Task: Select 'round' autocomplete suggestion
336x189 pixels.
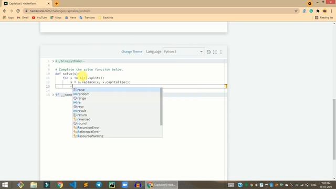Action: (x=116, y=123)
